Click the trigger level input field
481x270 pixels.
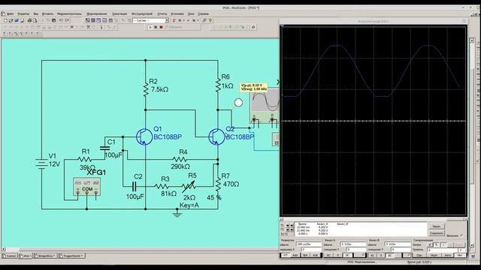click(x=443, y=250)
